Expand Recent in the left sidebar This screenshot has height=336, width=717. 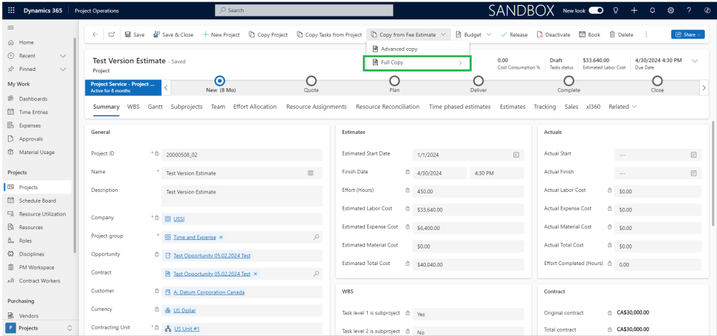pos(63,56)
